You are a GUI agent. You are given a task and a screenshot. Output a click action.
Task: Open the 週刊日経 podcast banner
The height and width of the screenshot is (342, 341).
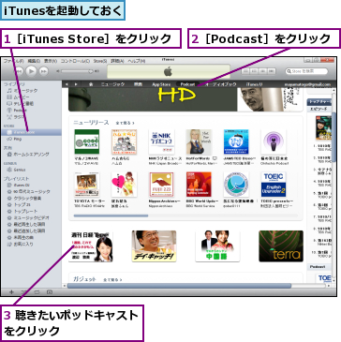coord(91,246)
